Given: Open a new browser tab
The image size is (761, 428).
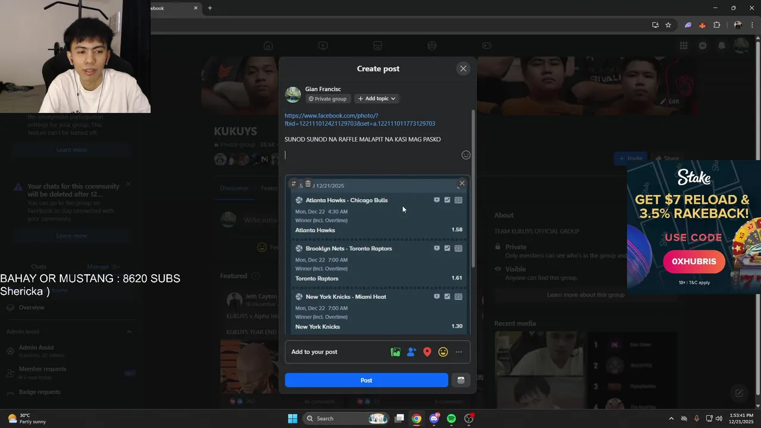Looking at the screenshot, I should [x=210, y=8].
